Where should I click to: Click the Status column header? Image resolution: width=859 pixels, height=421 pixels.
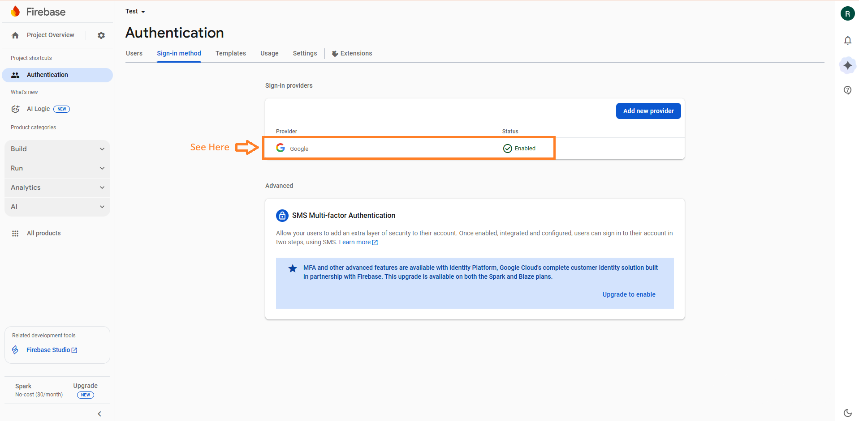(510, 132)
